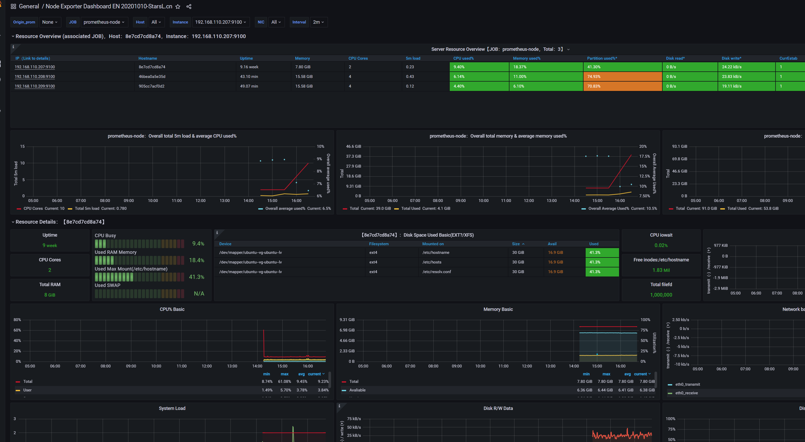This screenshot has width=805, height=442.
Task: Click General breadcrumb link
Action: pos(29,6)
